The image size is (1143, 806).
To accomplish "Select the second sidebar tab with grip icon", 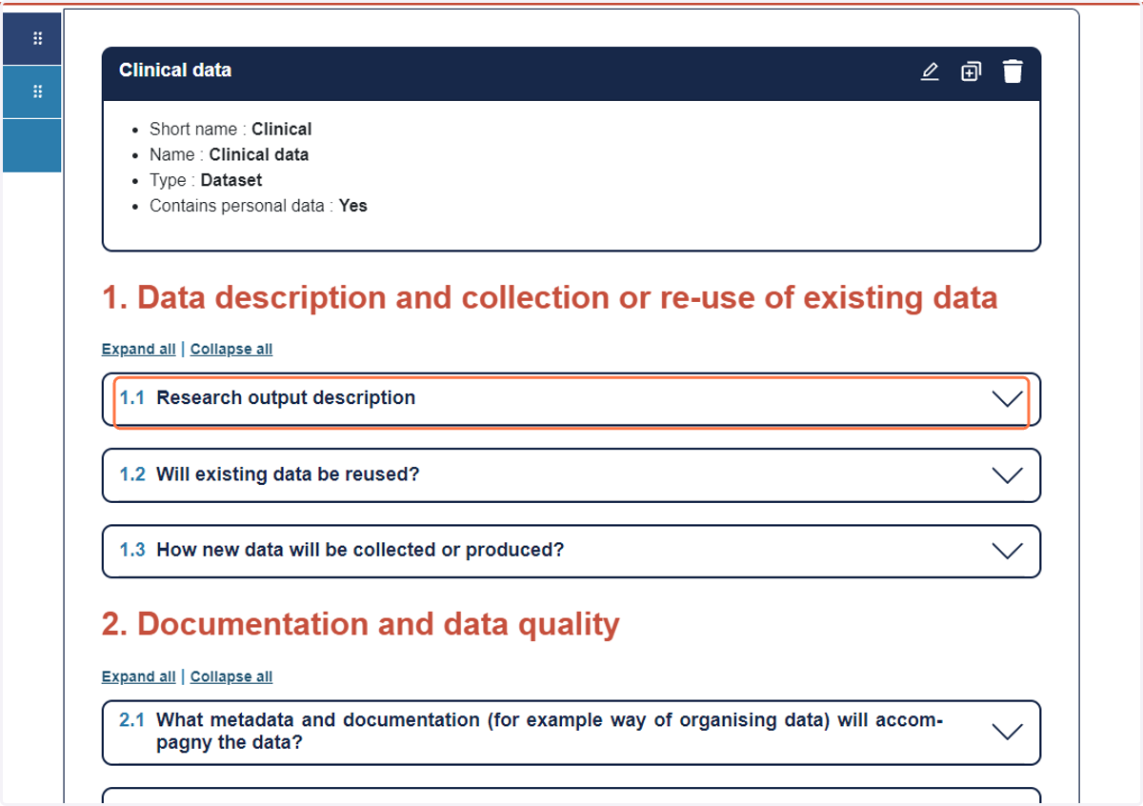I will coord(32,92).
